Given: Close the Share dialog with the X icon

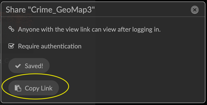Looking at the screenshot, I should pos(195,10).
